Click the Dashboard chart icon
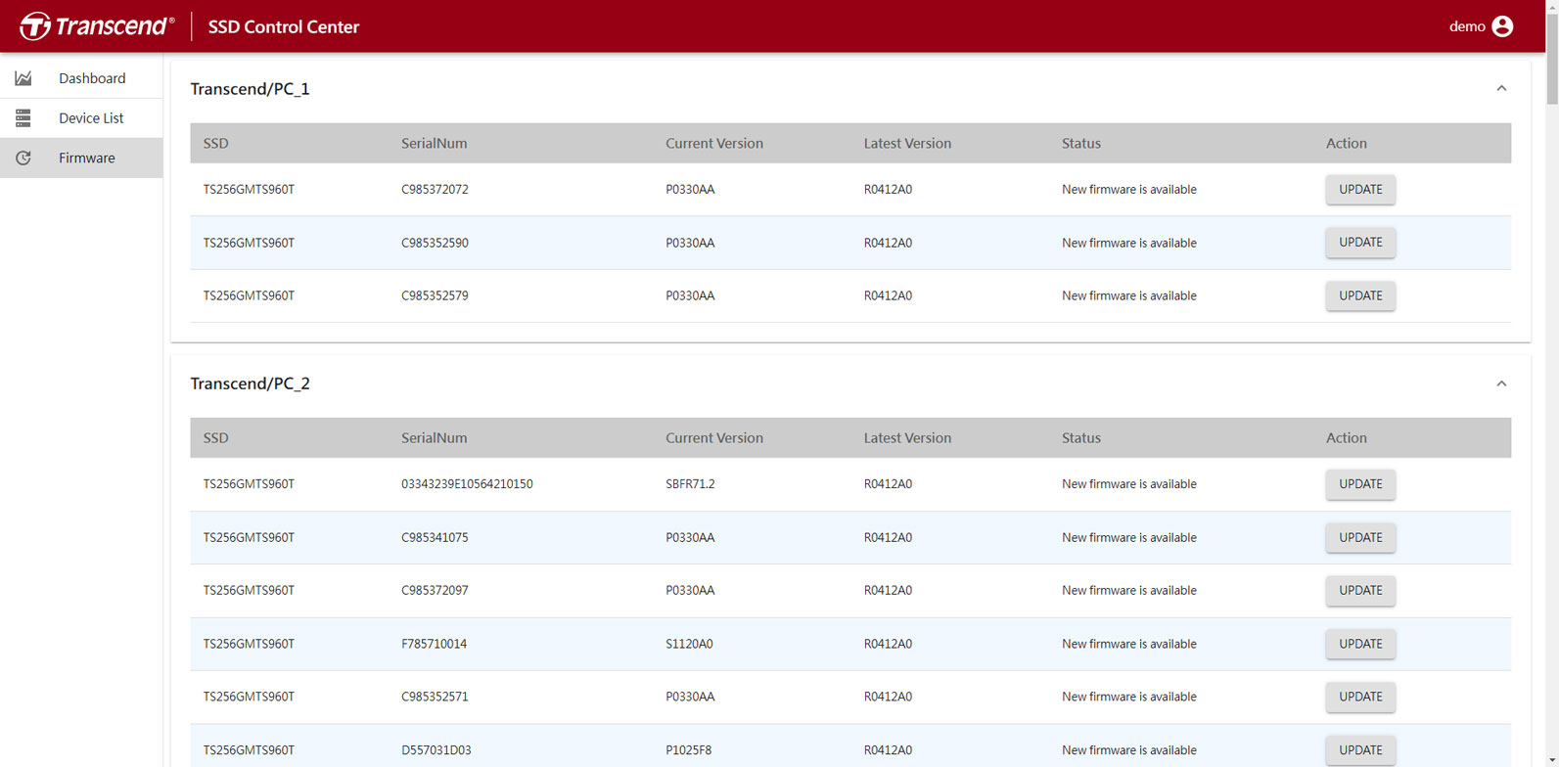 point(23,78)
